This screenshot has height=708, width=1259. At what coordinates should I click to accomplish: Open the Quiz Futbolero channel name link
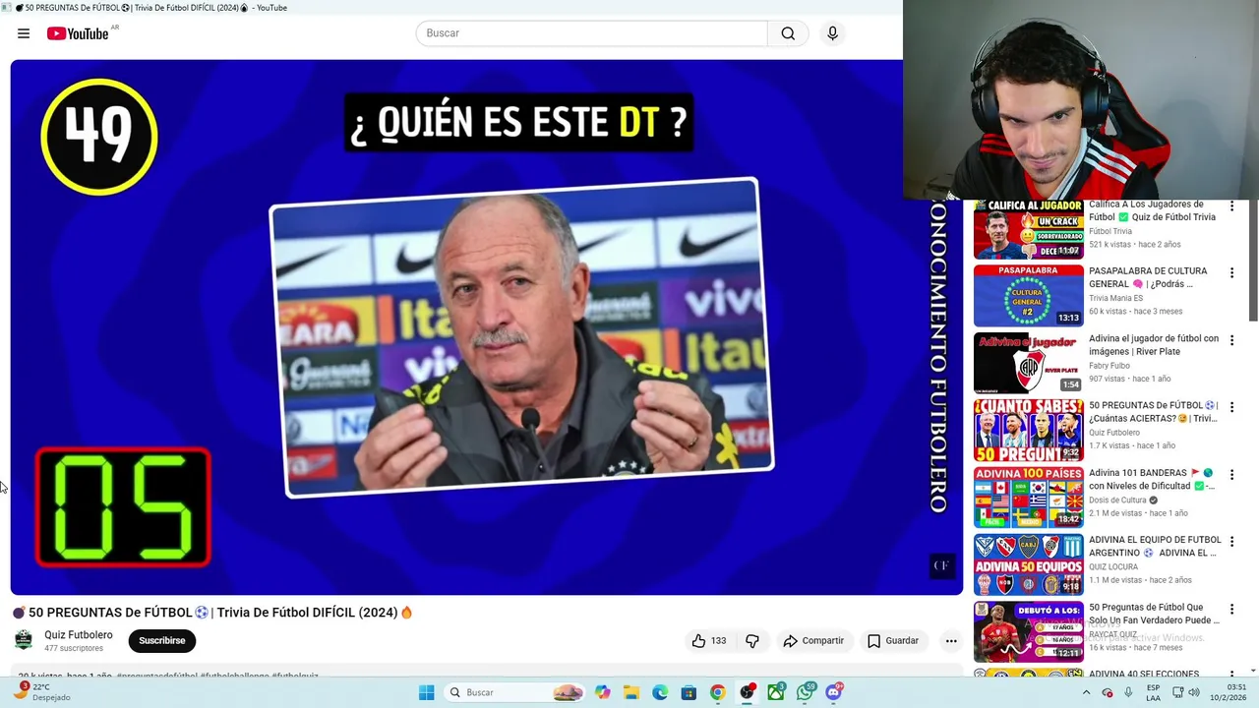click(79, 635)
